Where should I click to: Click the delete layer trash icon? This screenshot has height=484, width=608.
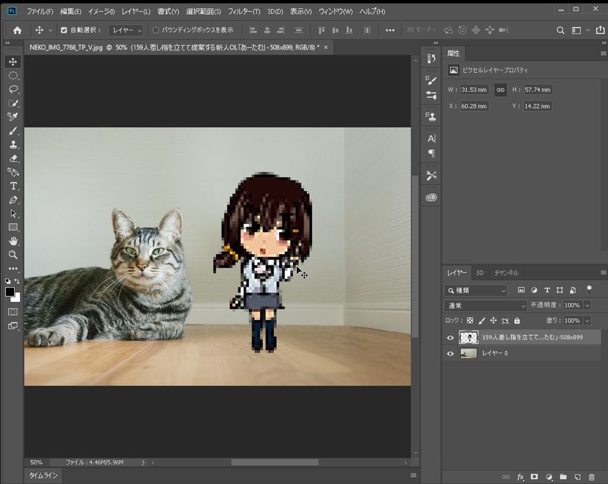coord(591,477)
